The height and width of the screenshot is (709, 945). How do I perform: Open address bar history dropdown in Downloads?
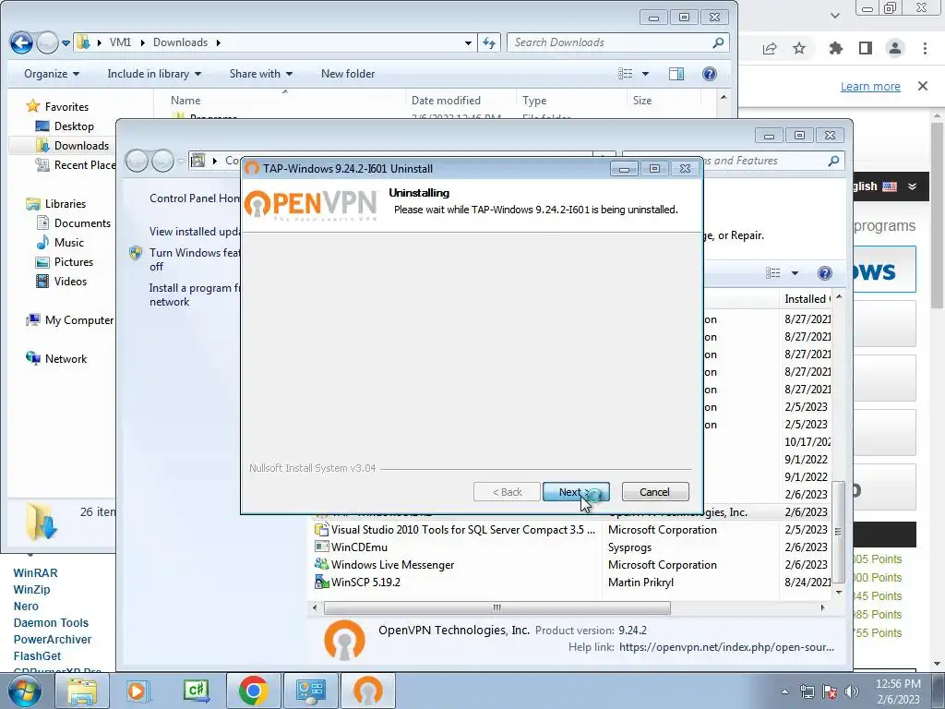point(468,43)
